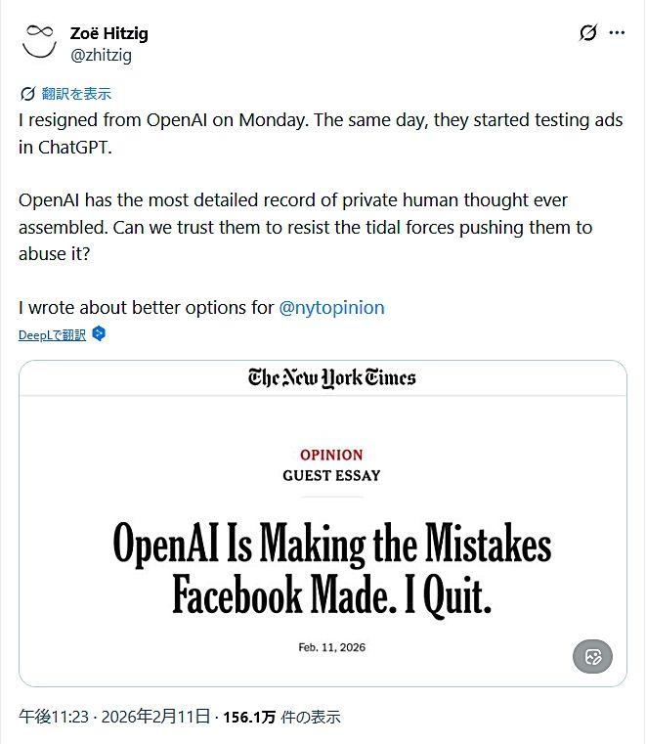Open the Grok icon beside the post menu

point(587,33)
